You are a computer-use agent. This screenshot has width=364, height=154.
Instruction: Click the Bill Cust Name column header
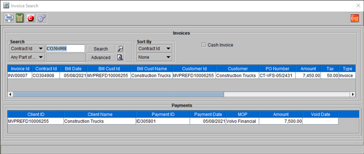[152, 69]
